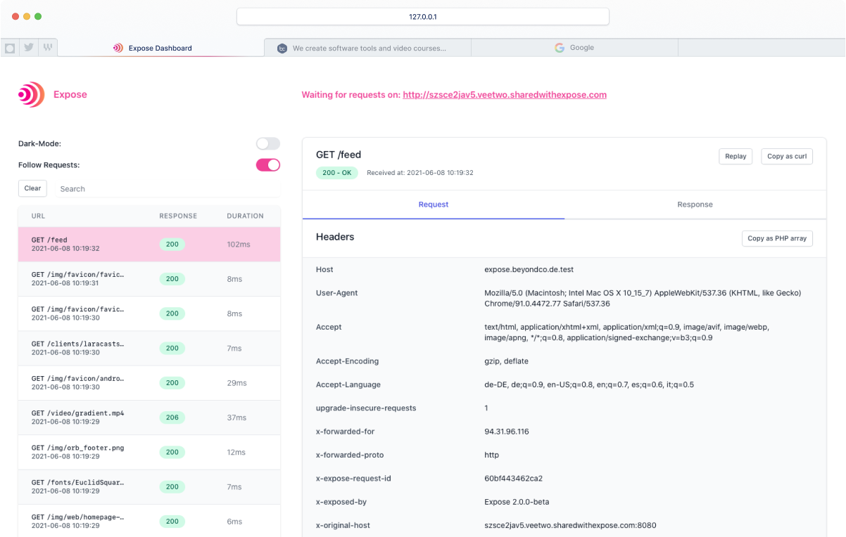Screen dimensions: 846x537
Task: Switch to the Google browser tab
Action: tap(574, 48)
